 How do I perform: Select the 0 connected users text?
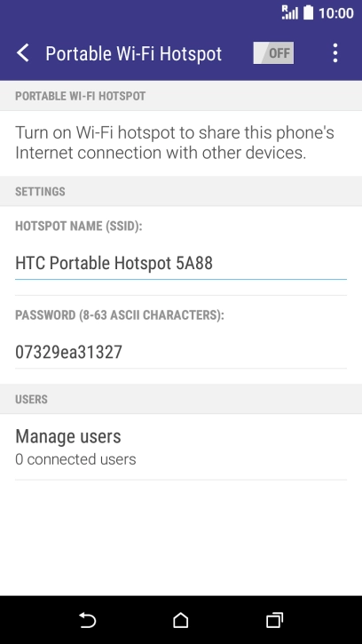pyautogui.click(x=75, y=459)
